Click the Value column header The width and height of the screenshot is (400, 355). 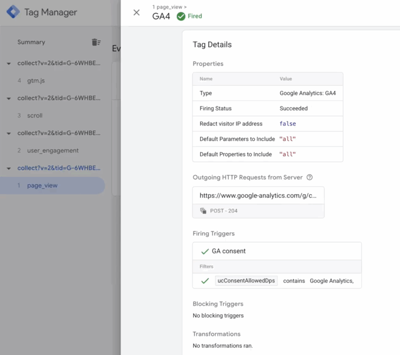click(286, 79)
